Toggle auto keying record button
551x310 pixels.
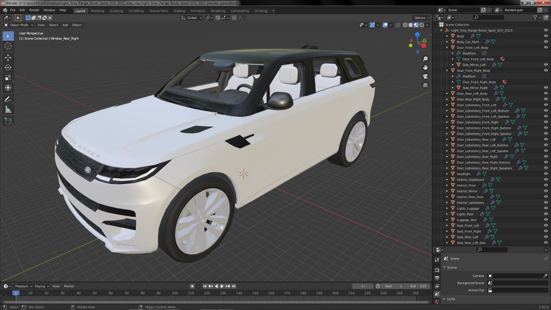tap(192, 286)
